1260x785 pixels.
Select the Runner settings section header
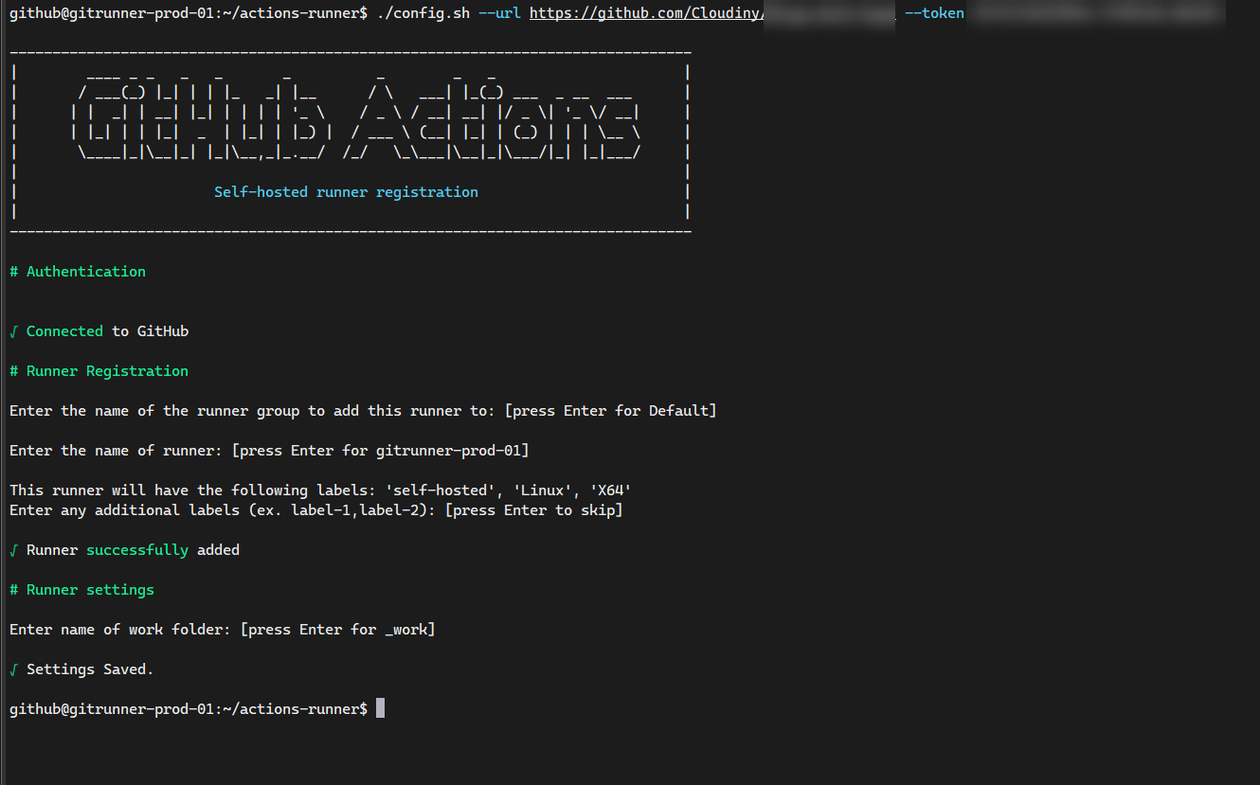[81, 589]
